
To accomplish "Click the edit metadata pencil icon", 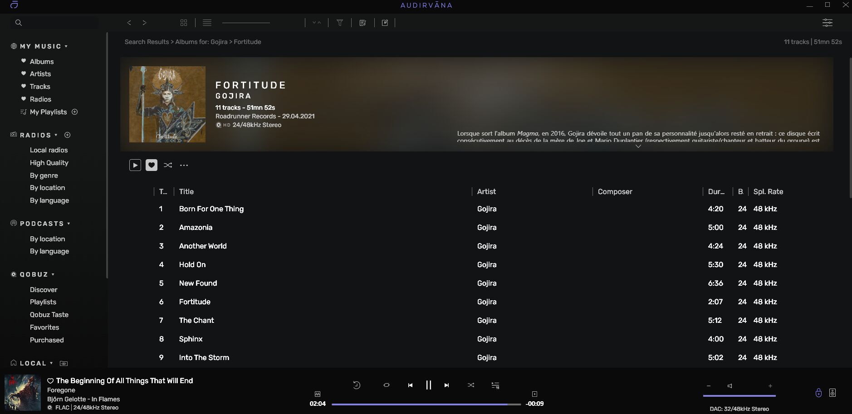I will (x=385, y=23).
